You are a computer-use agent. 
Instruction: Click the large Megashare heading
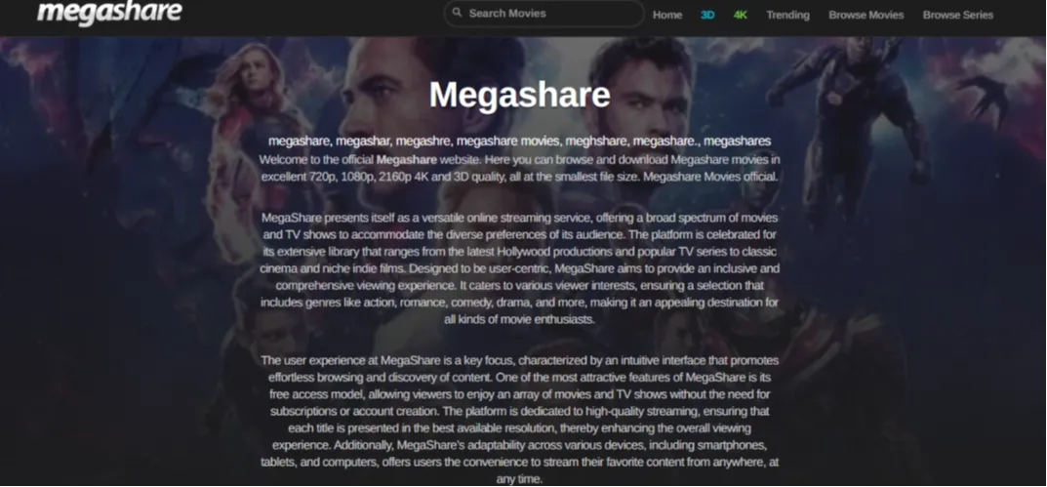pos(519,95)
